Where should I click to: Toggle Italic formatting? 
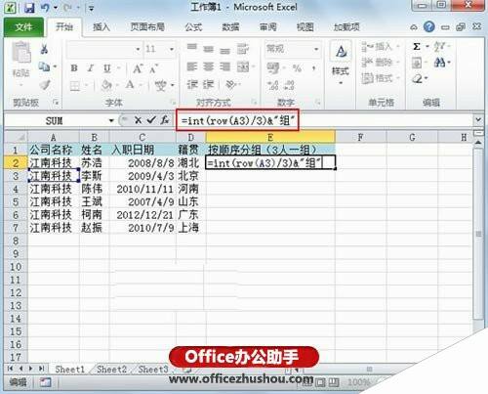coord(91,67)
